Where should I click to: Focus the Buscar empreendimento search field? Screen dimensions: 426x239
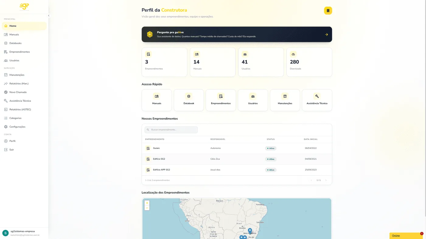click(x=171, y=130)
